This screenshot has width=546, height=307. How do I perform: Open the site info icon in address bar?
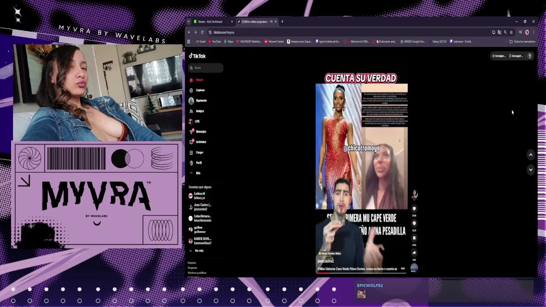[210, 32]
